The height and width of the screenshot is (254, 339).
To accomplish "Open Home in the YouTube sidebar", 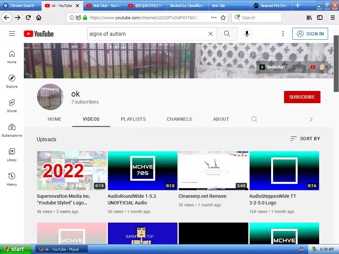I will click(12, 57).
